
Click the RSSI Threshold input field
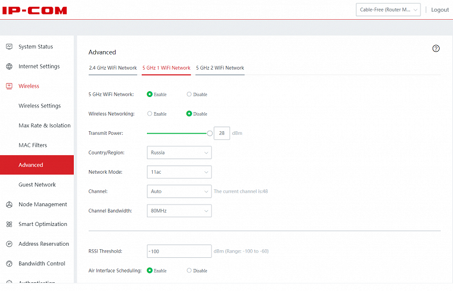[179, 251]
